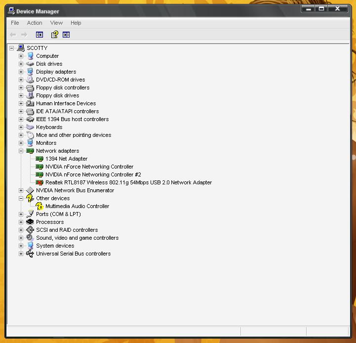The width and height of the screenshot is (356, 343).
Task: Expand NVIDIA Network Bus Enumerator node
Action: click(x=21, y=190)
